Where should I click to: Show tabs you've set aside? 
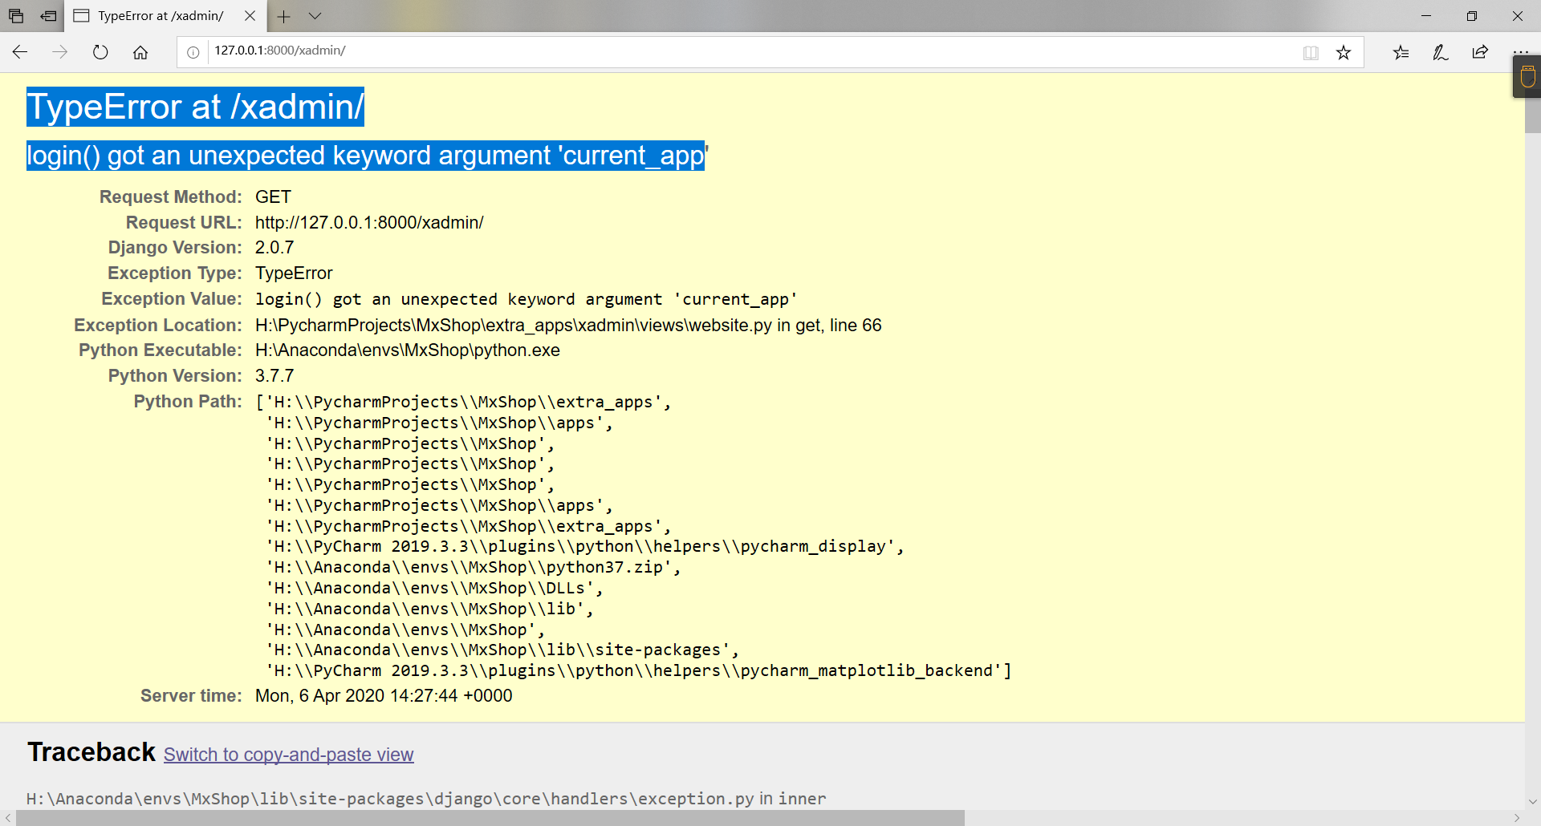(x=16, y=16)
